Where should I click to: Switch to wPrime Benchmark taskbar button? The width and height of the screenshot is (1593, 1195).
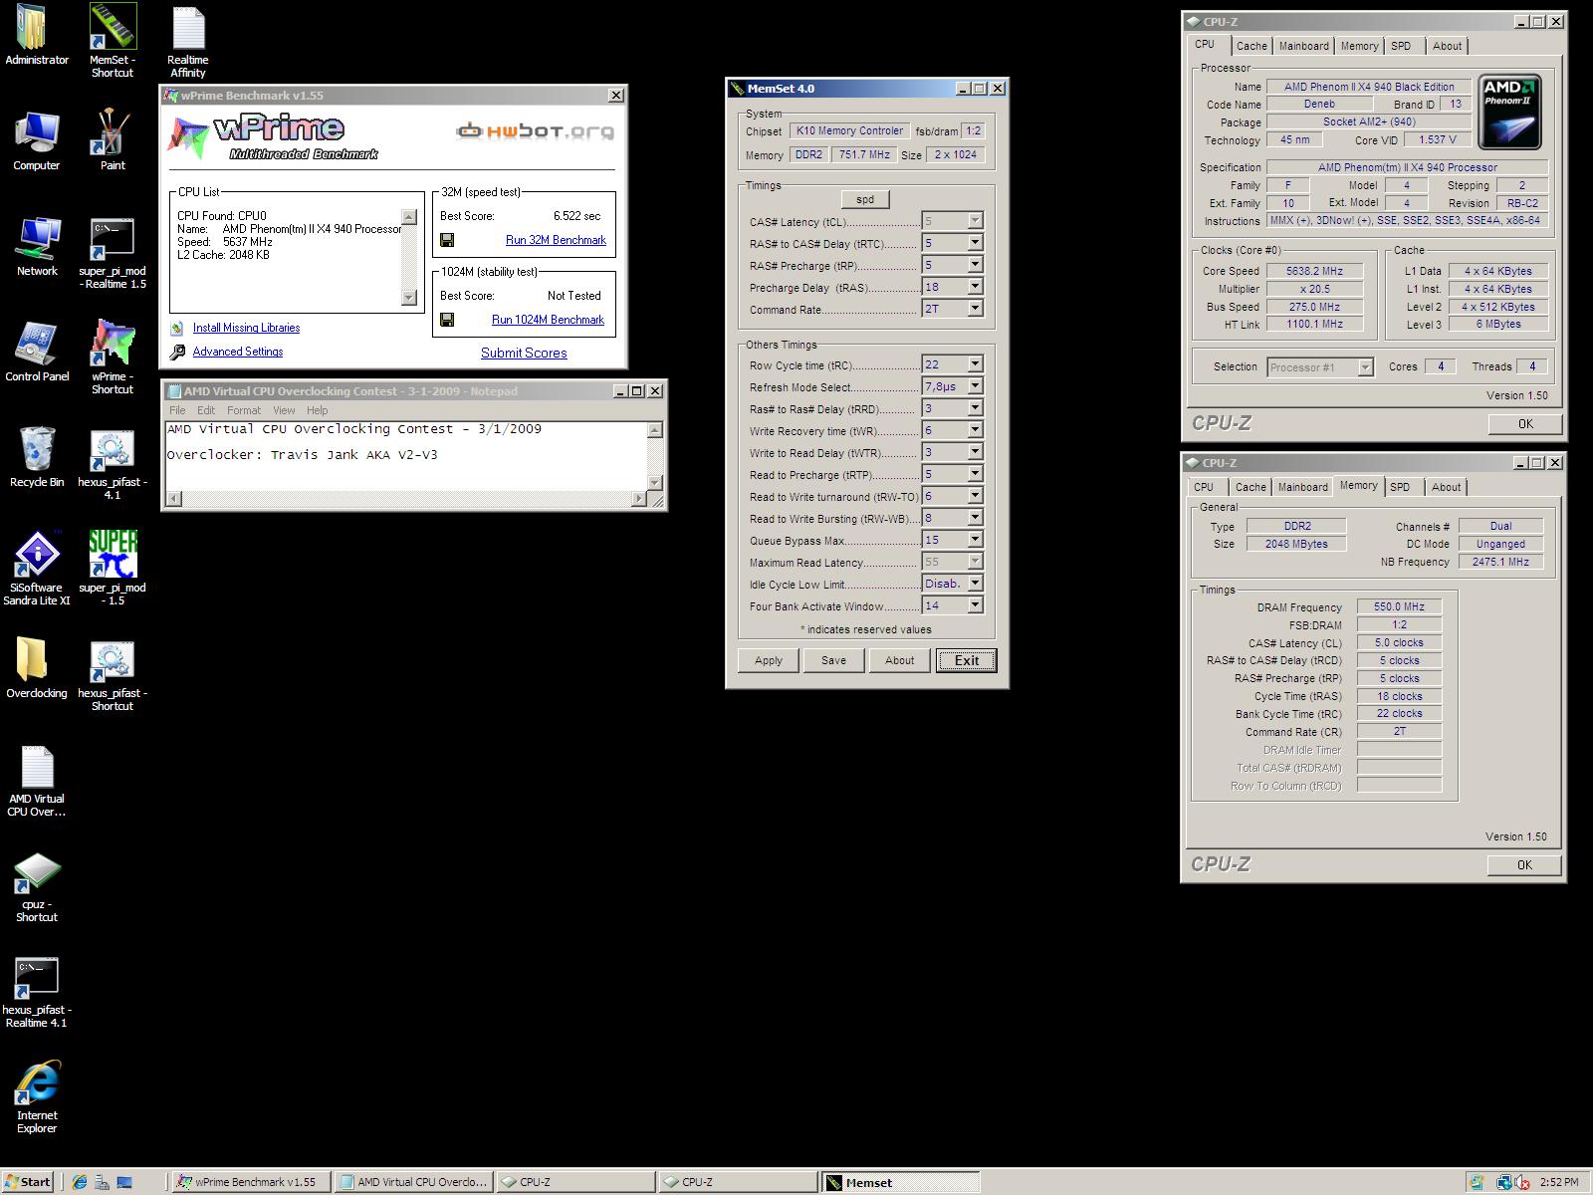tap(250, 1182)
